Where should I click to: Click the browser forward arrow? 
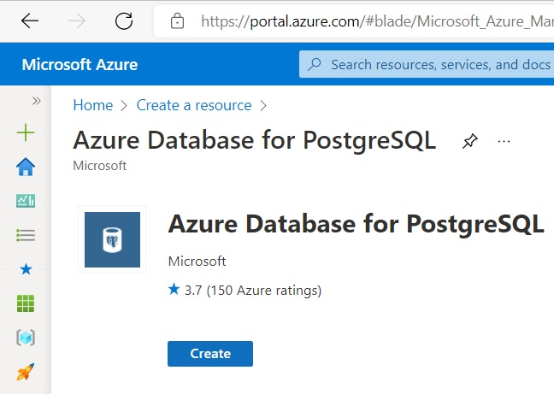coord(77,21)
